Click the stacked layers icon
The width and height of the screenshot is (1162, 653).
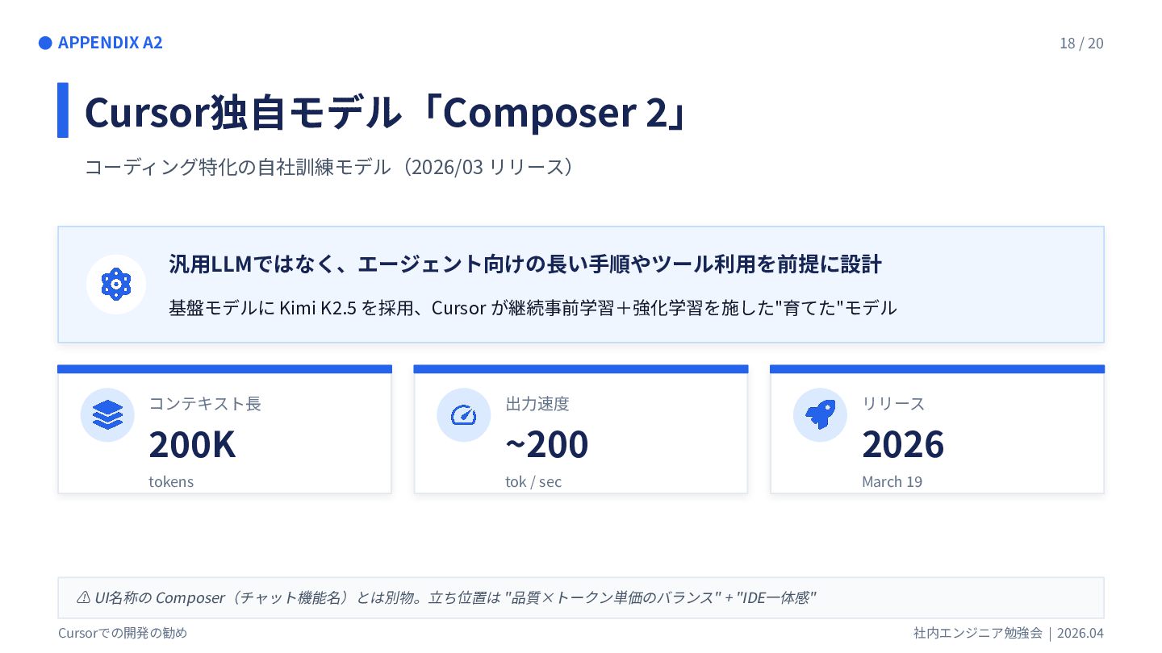(107, 414)
